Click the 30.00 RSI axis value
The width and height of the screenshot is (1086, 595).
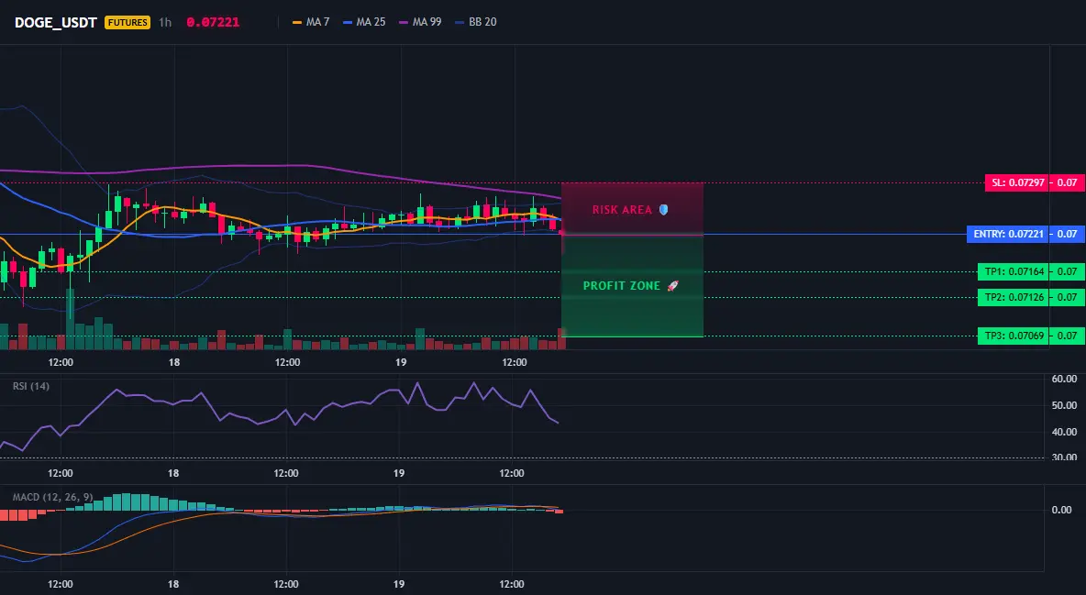1065,457
